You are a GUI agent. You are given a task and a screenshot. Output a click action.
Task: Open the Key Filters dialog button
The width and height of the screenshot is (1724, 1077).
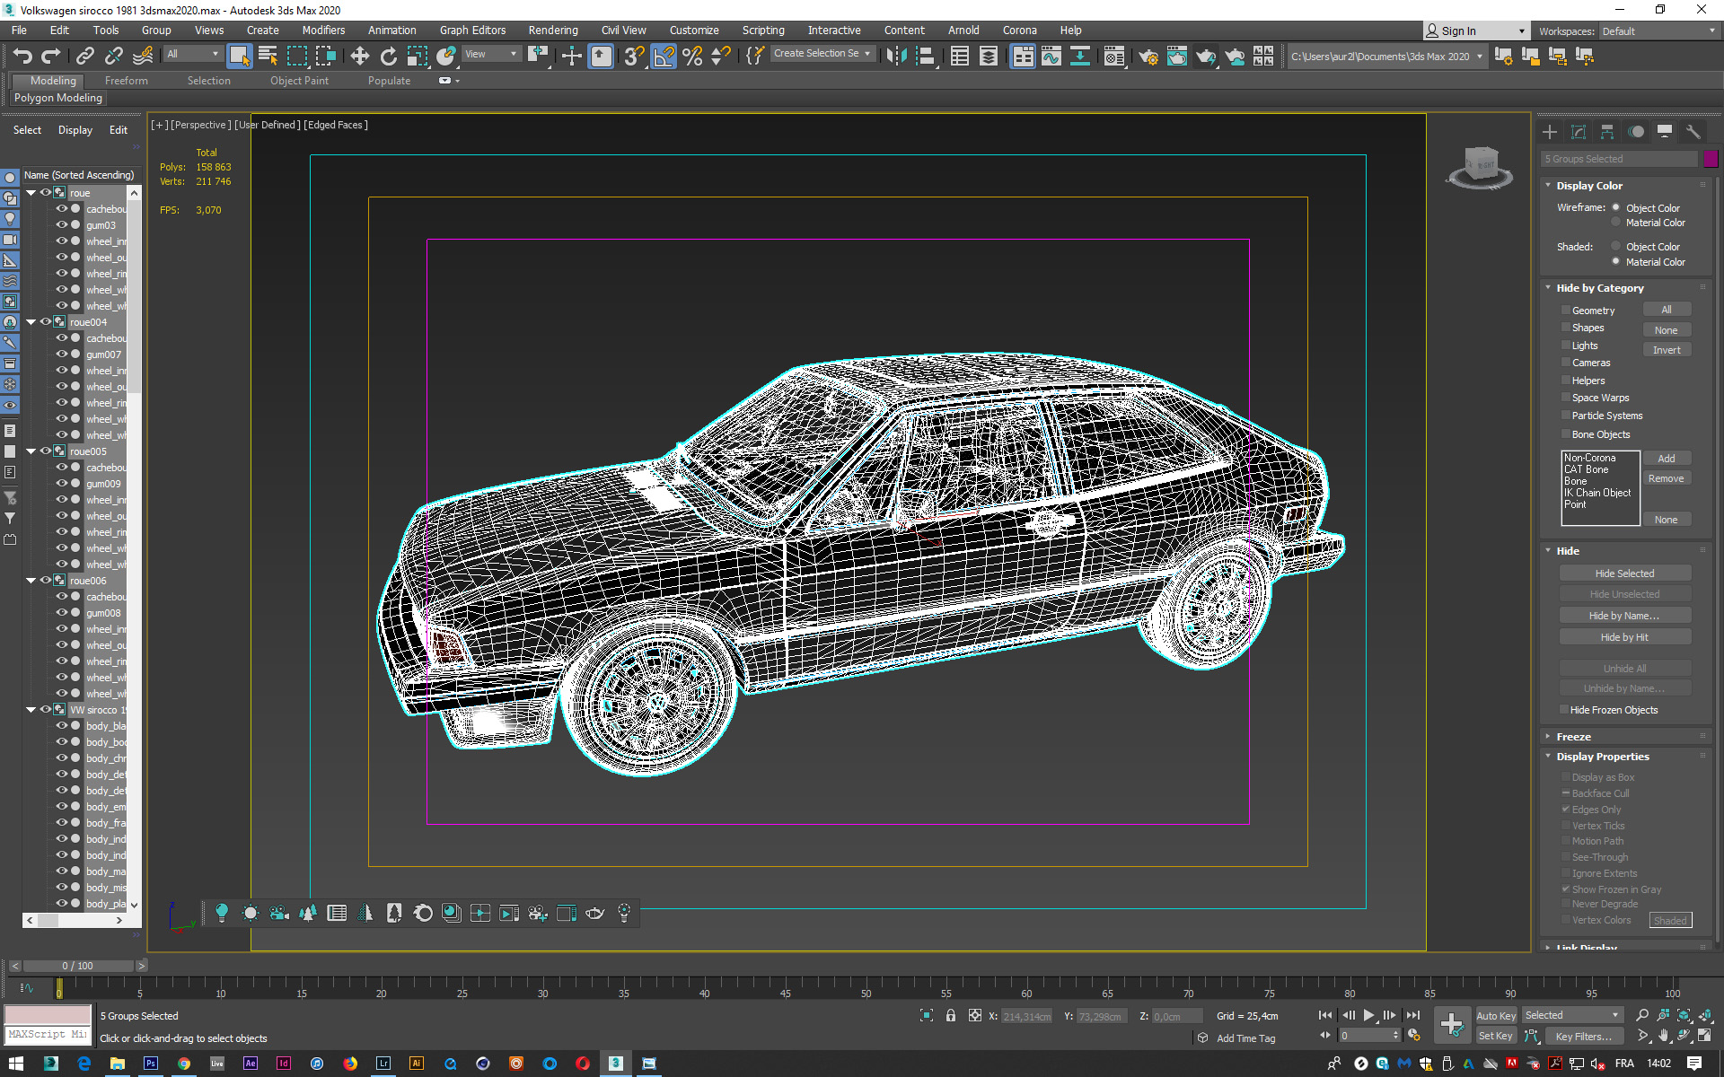click(x=1583, y=1036)
